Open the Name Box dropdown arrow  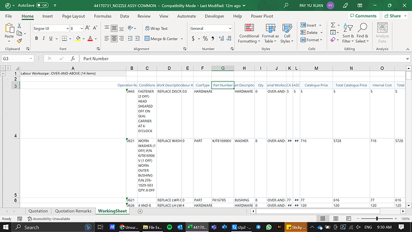pos(30,59)
